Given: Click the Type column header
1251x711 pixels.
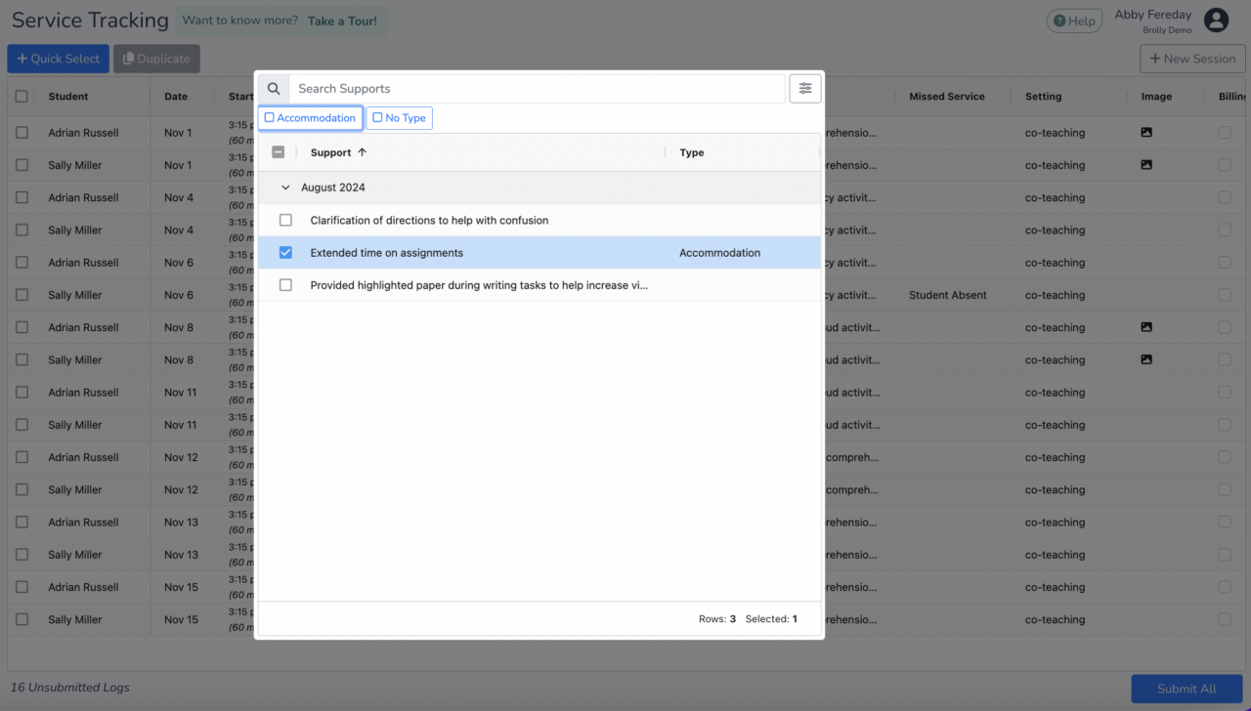Looking at the screenshot, I should pyautogui.click(x=692, y=152).
